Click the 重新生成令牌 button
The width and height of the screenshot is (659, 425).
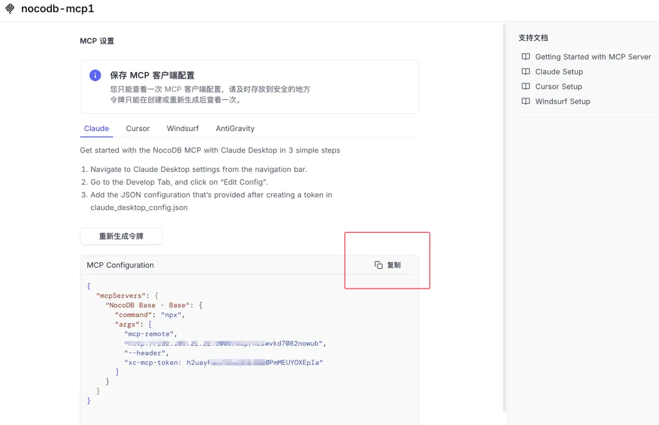pyautogui.click(x=121, y=236)
